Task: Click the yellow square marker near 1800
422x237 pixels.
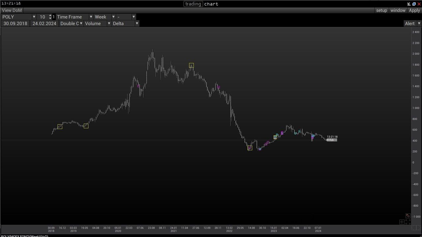Action: (x=191, y=66)
